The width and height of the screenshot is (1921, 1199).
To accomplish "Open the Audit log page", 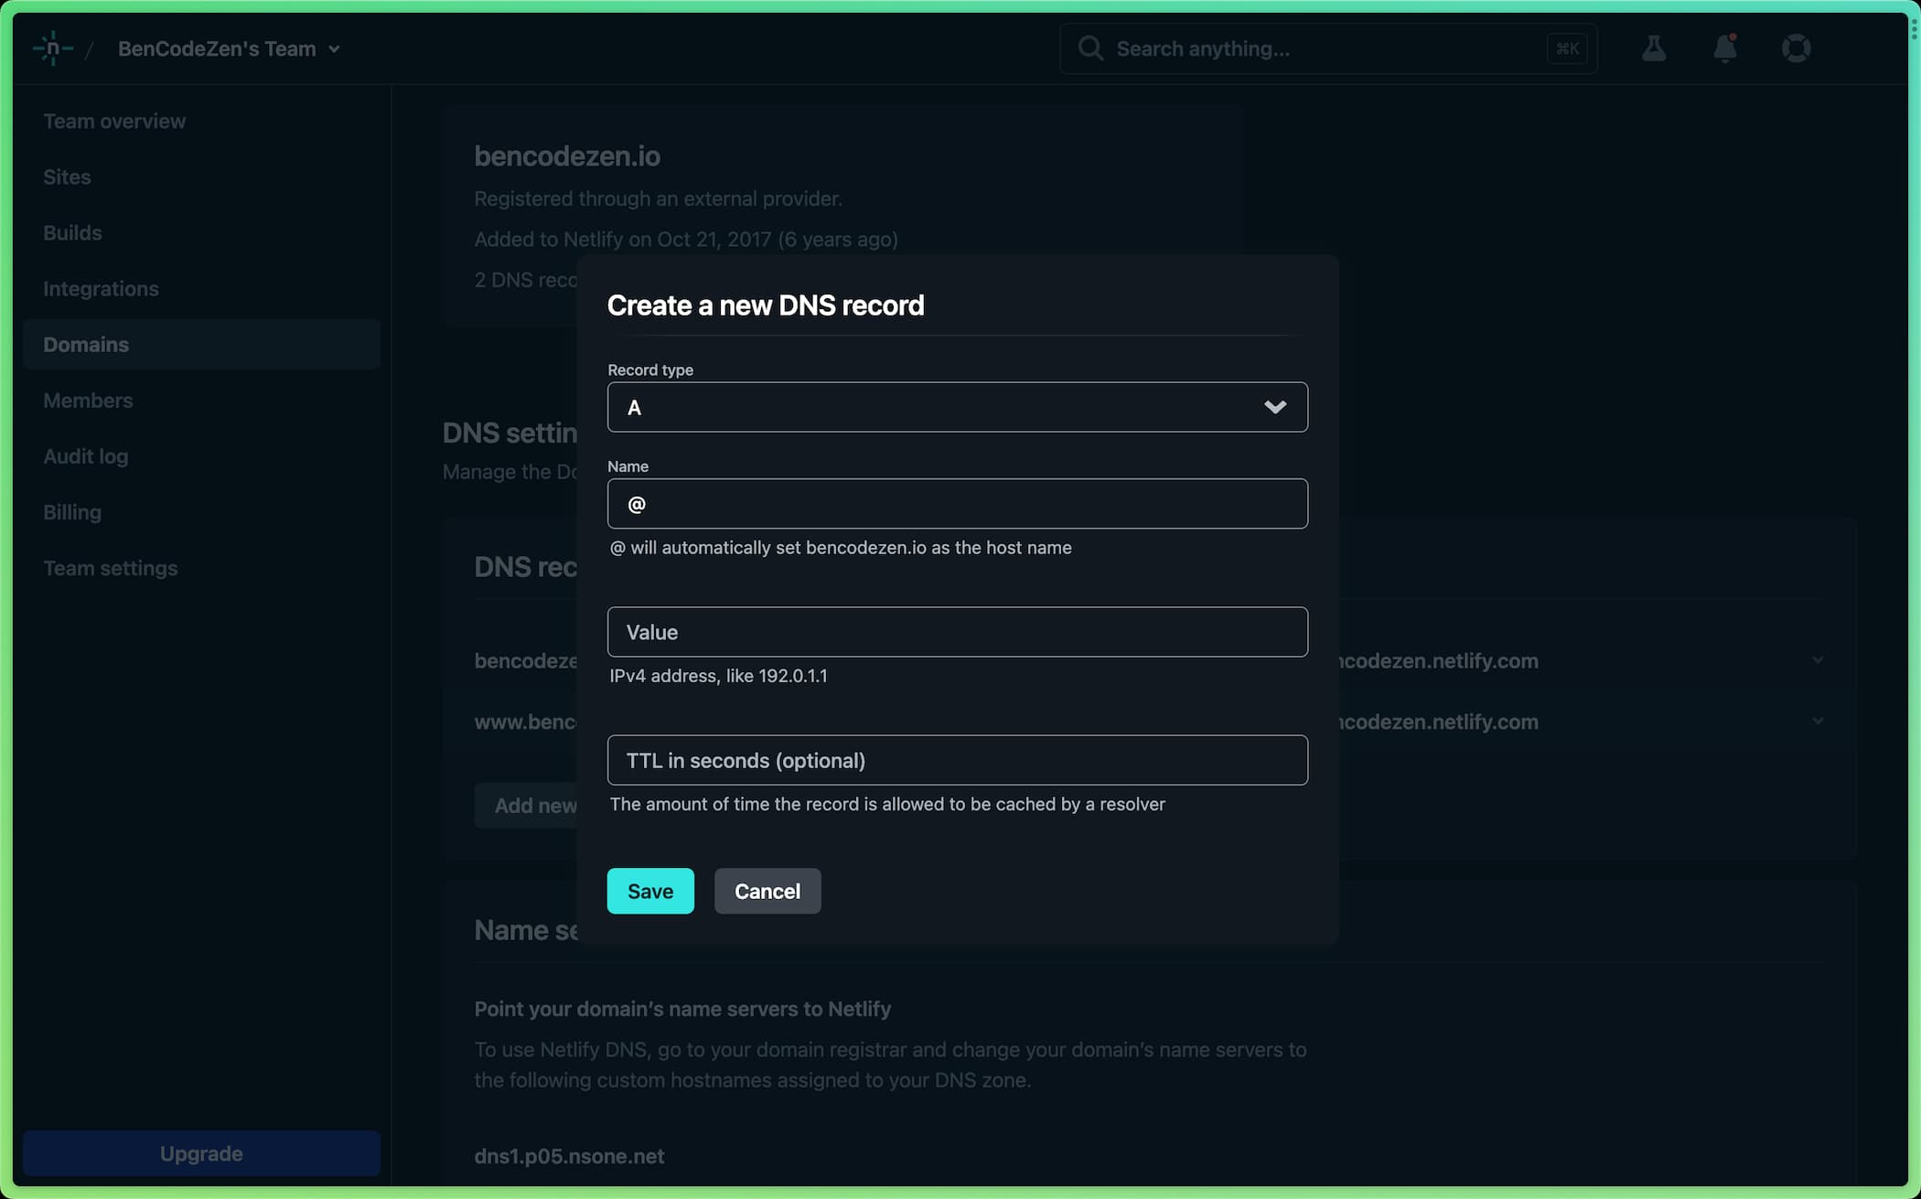I will pos(85,456).
